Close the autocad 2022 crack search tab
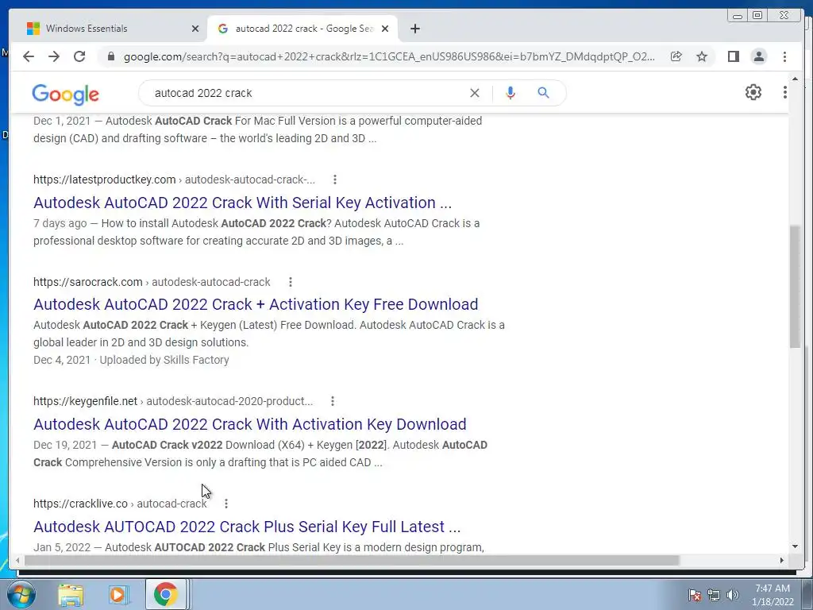 (x=385, y=29)
